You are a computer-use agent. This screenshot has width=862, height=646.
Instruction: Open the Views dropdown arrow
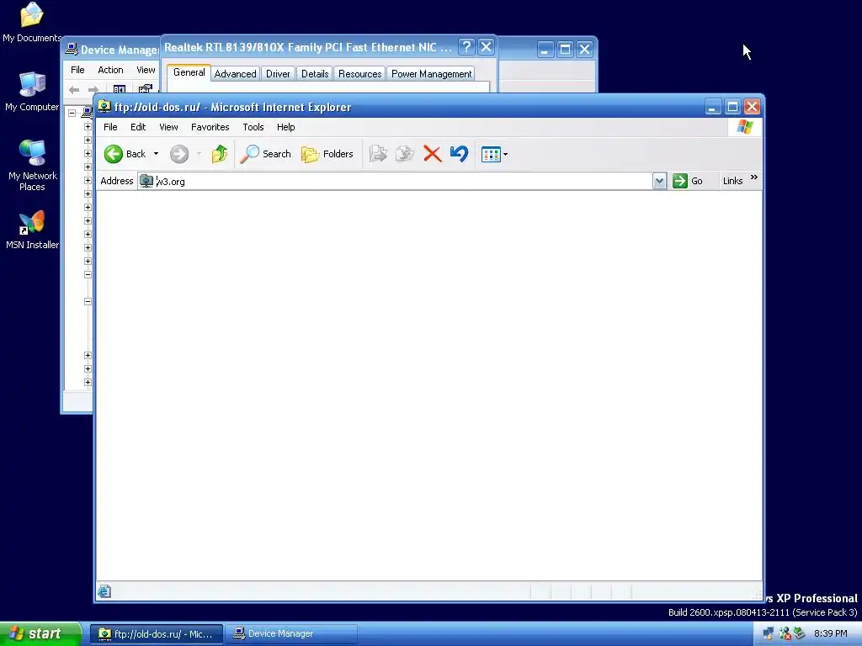tap(505, 155)
